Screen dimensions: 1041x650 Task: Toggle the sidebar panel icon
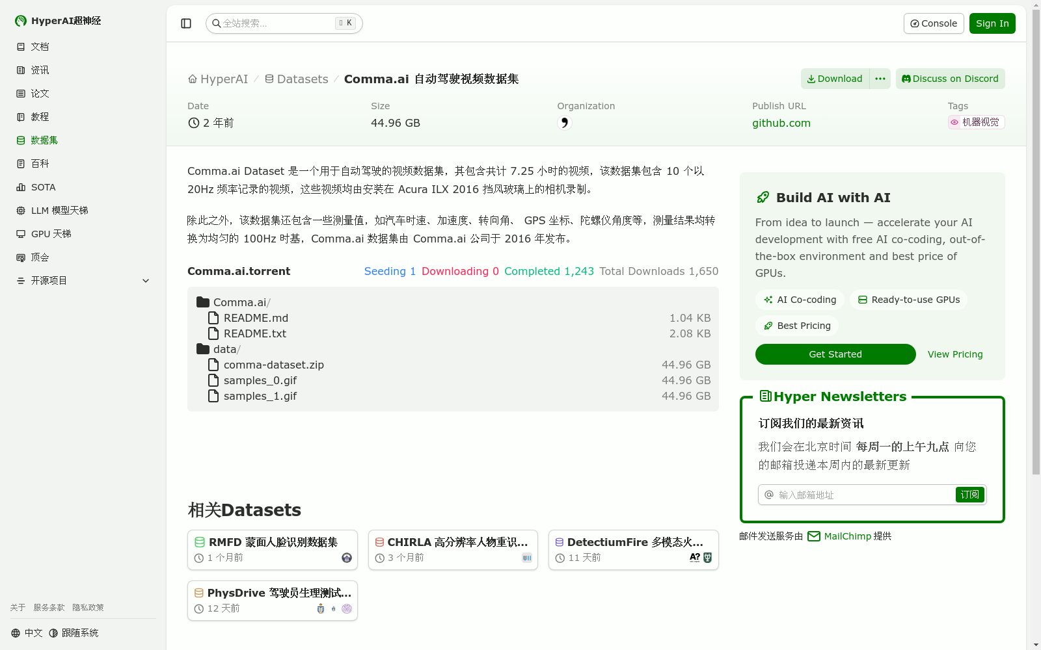pyautogui.click(x=186, y=23)
